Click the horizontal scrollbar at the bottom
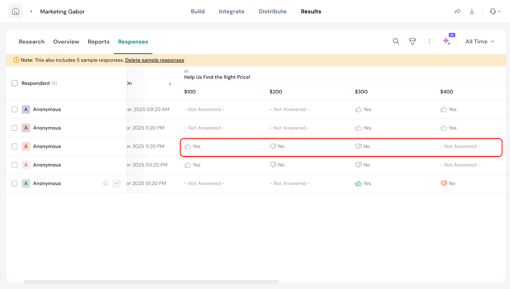This screenshot has height=289, width=510. (x=151, y=281)
